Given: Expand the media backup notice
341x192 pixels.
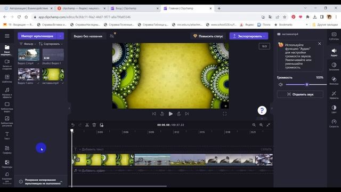Looking at the screenshot, I should coord(61,181).
